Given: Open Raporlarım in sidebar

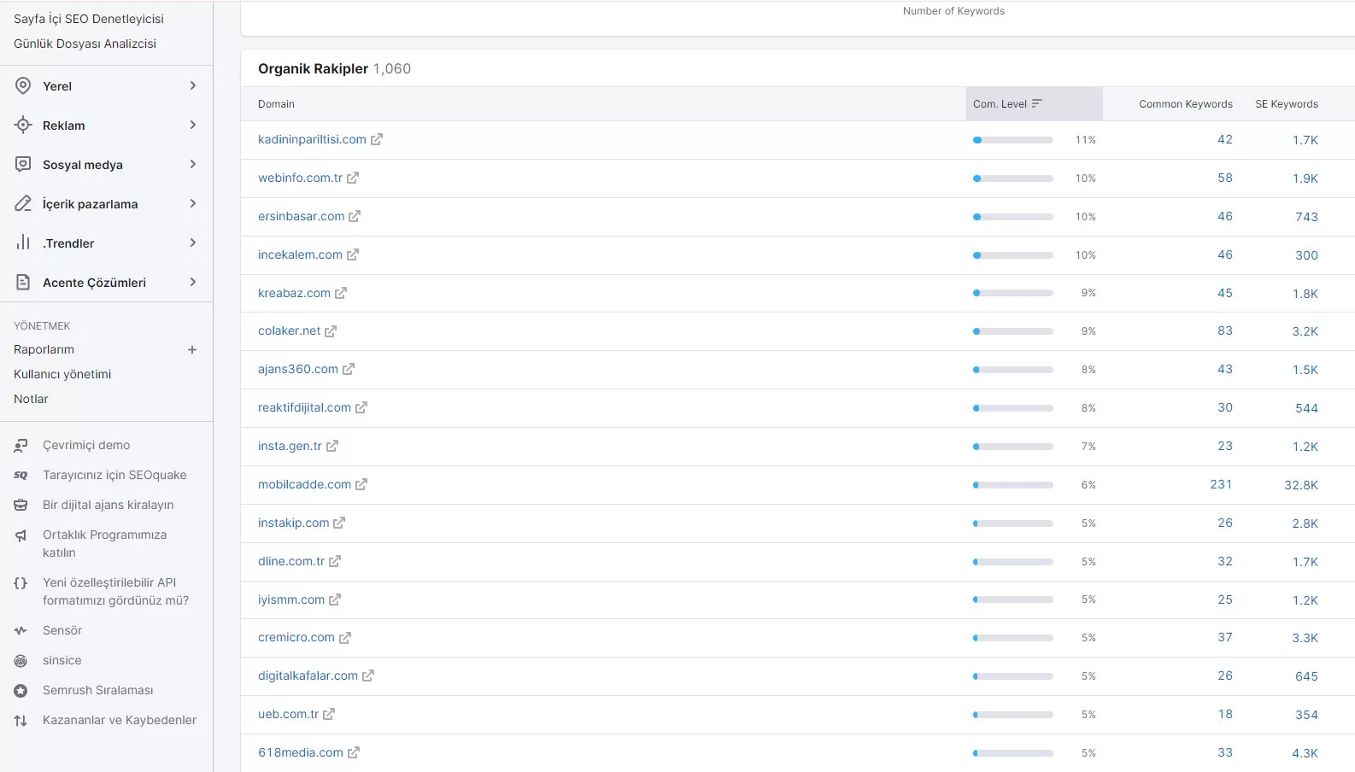Looking at the screenshot, I should coord(44,349).
